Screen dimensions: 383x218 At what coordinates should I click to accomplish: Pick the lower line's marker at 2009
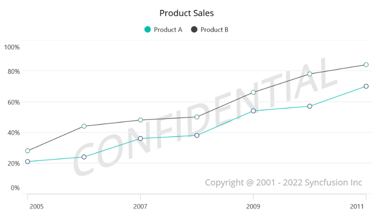[253, 111]
